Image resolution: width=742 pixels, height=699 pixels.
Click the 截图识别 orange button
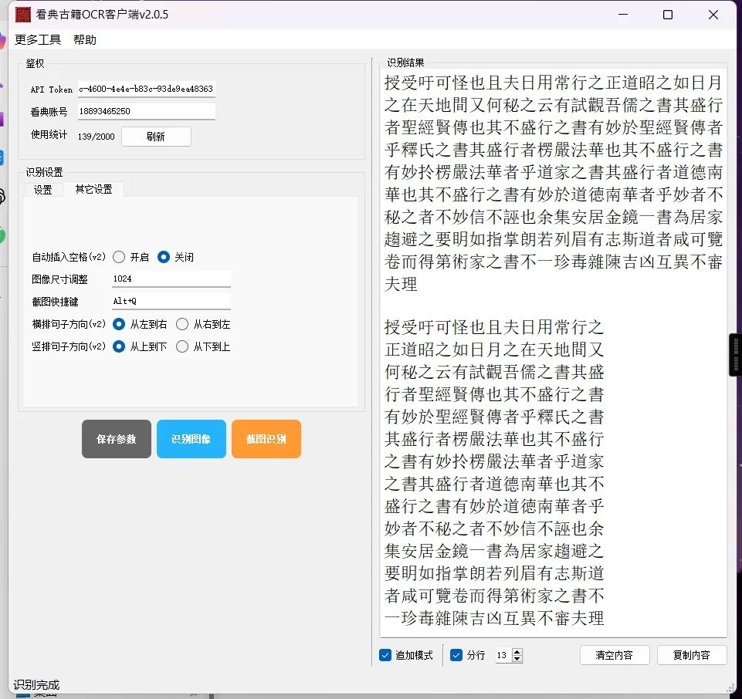click(266, 438)
